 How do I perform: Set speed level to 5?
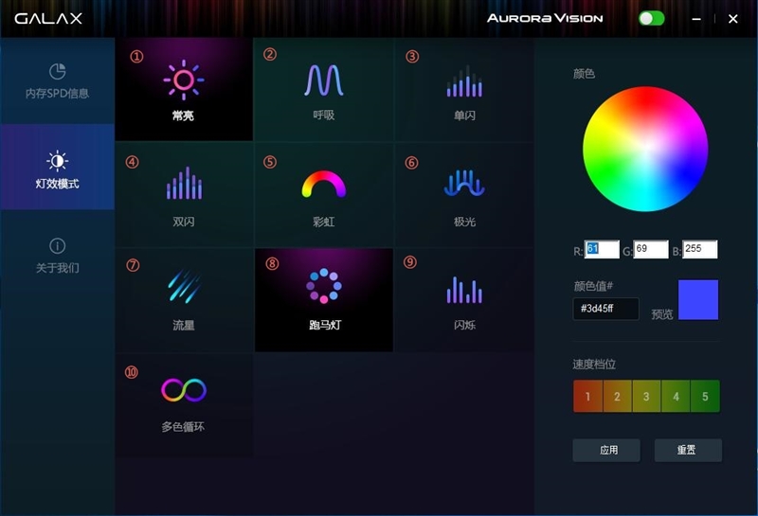point(705,397)
